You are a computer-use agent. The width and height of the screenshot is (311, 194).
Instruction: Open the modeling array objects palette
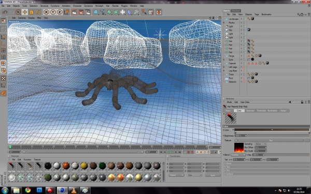coord(116,12)
